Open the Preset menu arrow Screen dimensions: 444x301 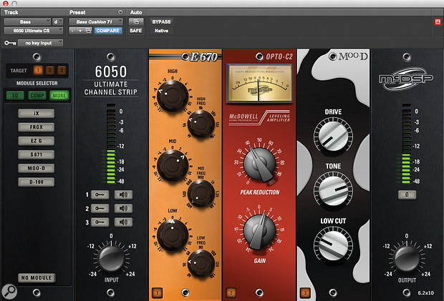click(x=120, y=12)
